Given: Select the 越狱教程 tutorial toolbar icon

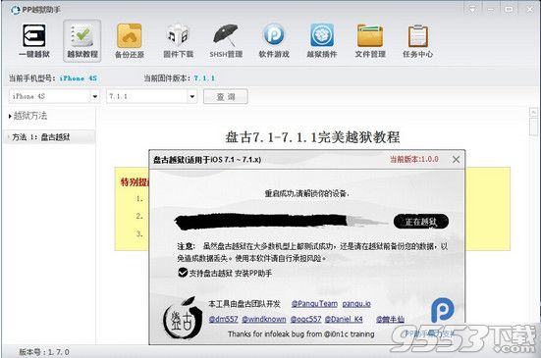Looking at the screenshot, I should tap(82, 40).
